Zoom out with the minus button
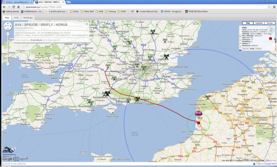 (8, 64)
